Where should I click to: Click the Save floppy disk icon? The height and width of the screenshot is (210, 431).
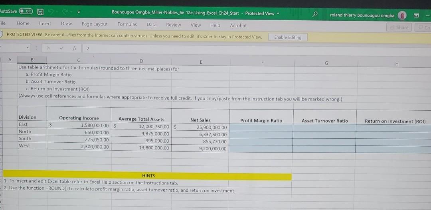point(40,12)
